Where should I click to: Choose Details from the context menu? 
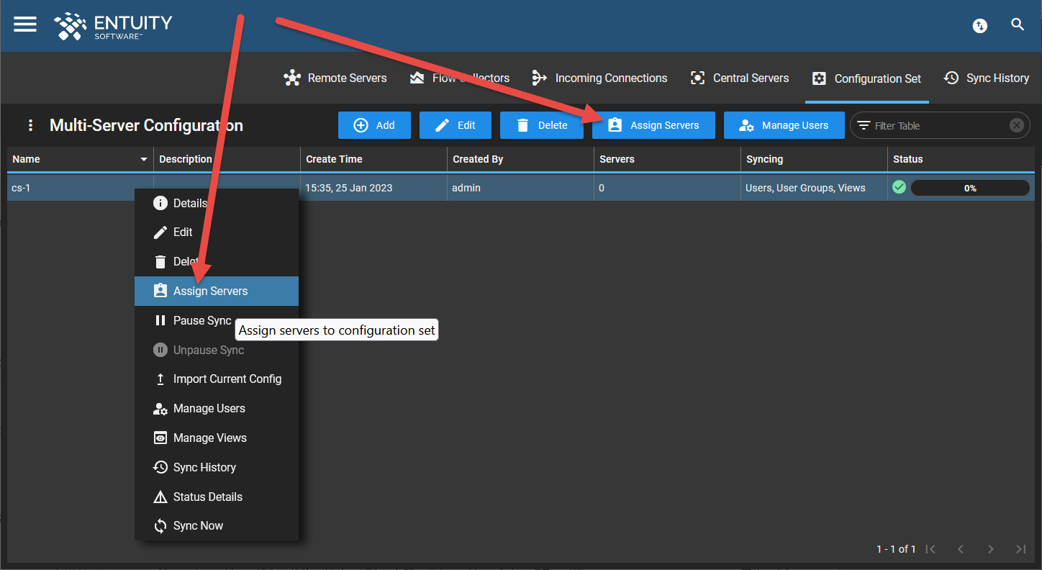(217, 203)
